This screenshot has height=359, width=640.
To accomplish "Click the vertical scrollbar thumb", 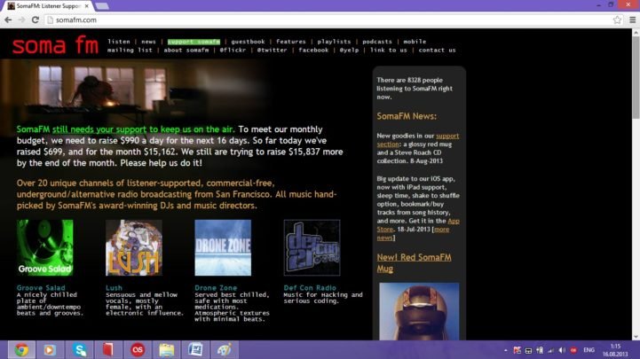I will pos(636,77).
